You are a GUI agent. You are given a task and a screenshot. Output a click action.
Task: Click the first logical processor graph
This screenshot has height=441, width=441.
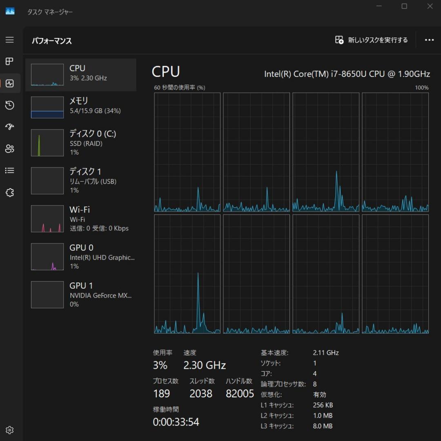coord(187,152)
